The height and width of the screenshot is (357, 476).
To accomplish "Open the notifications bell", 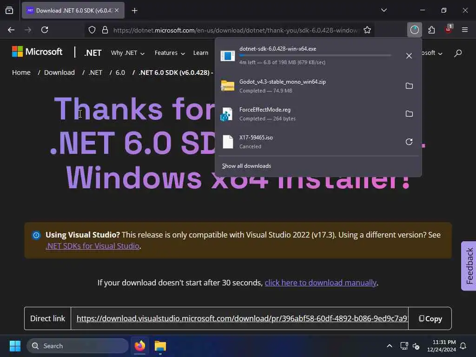I will (x=463, y=346).
